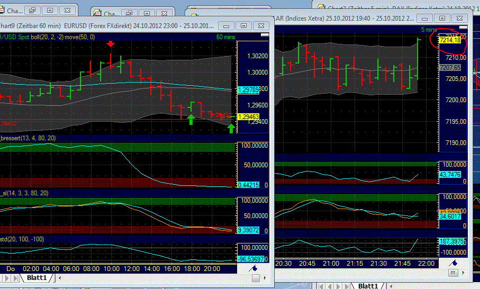This screenshot has width=480, height=289.
Task: Restore the first minimized Cha... window
Action: click(x=32, y=11)
